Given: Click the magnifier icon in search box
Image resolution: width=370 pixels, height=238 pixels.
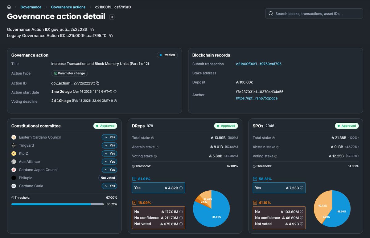Looking at the screenshot, I should [x=271, y=14].
